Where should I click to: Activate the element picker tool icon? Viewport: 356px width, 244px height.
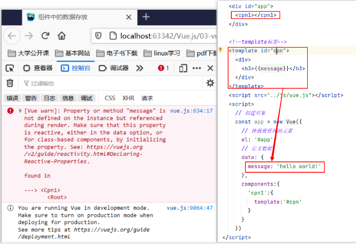coord(10,68)
